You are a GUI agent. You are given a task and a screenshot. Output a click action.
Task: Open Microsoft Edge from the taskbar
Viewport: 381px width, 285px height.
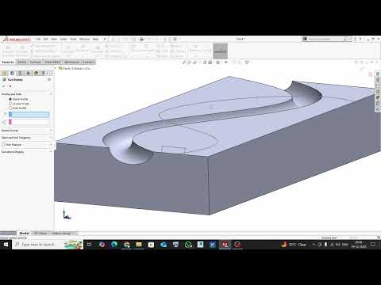[x=114, y=245]
